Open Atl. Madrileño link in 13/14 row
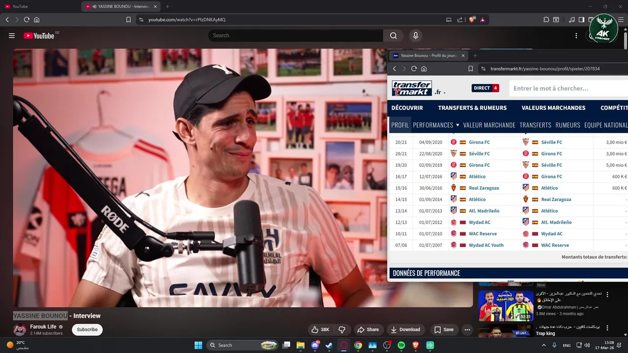This screenshot has height=353, width=628. point(484,211)
